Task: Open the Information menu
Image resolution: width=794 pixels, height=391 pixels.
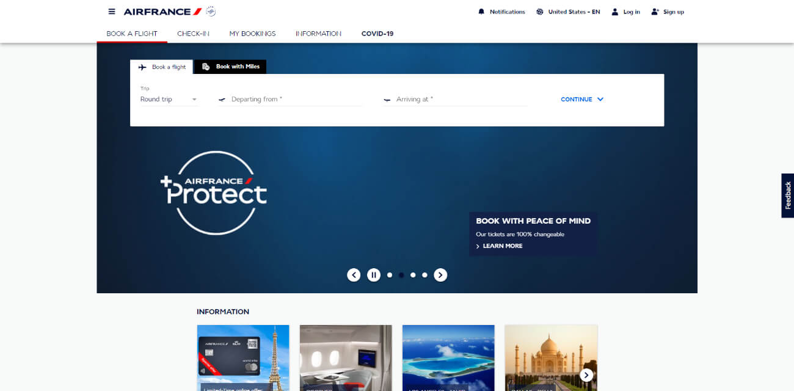Action: pyautogui.click(x=318, y=34)
